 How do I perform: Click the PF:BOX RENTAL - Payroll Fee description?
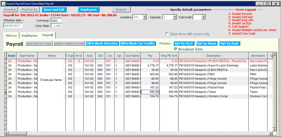click(214, 61)
